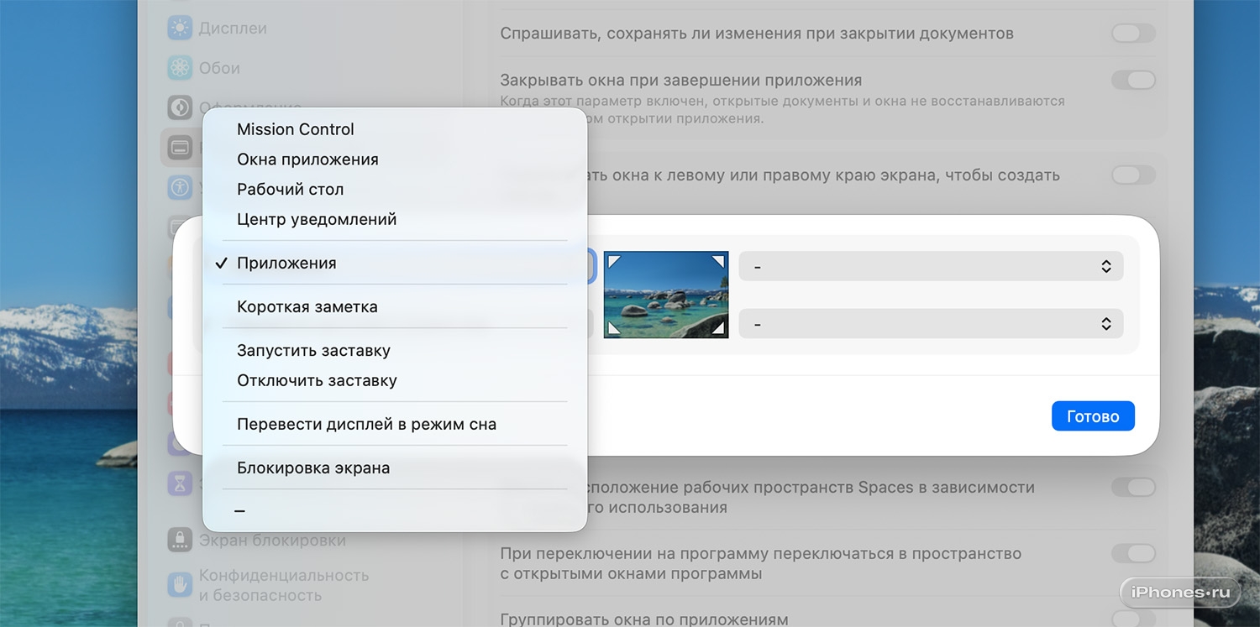Choose Перевести дисплей в режим сна

pyautogui.click(x=395, y=425)
